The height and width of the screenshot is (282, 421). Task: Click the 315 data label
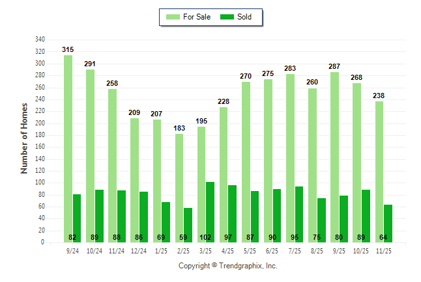[68, 49]
